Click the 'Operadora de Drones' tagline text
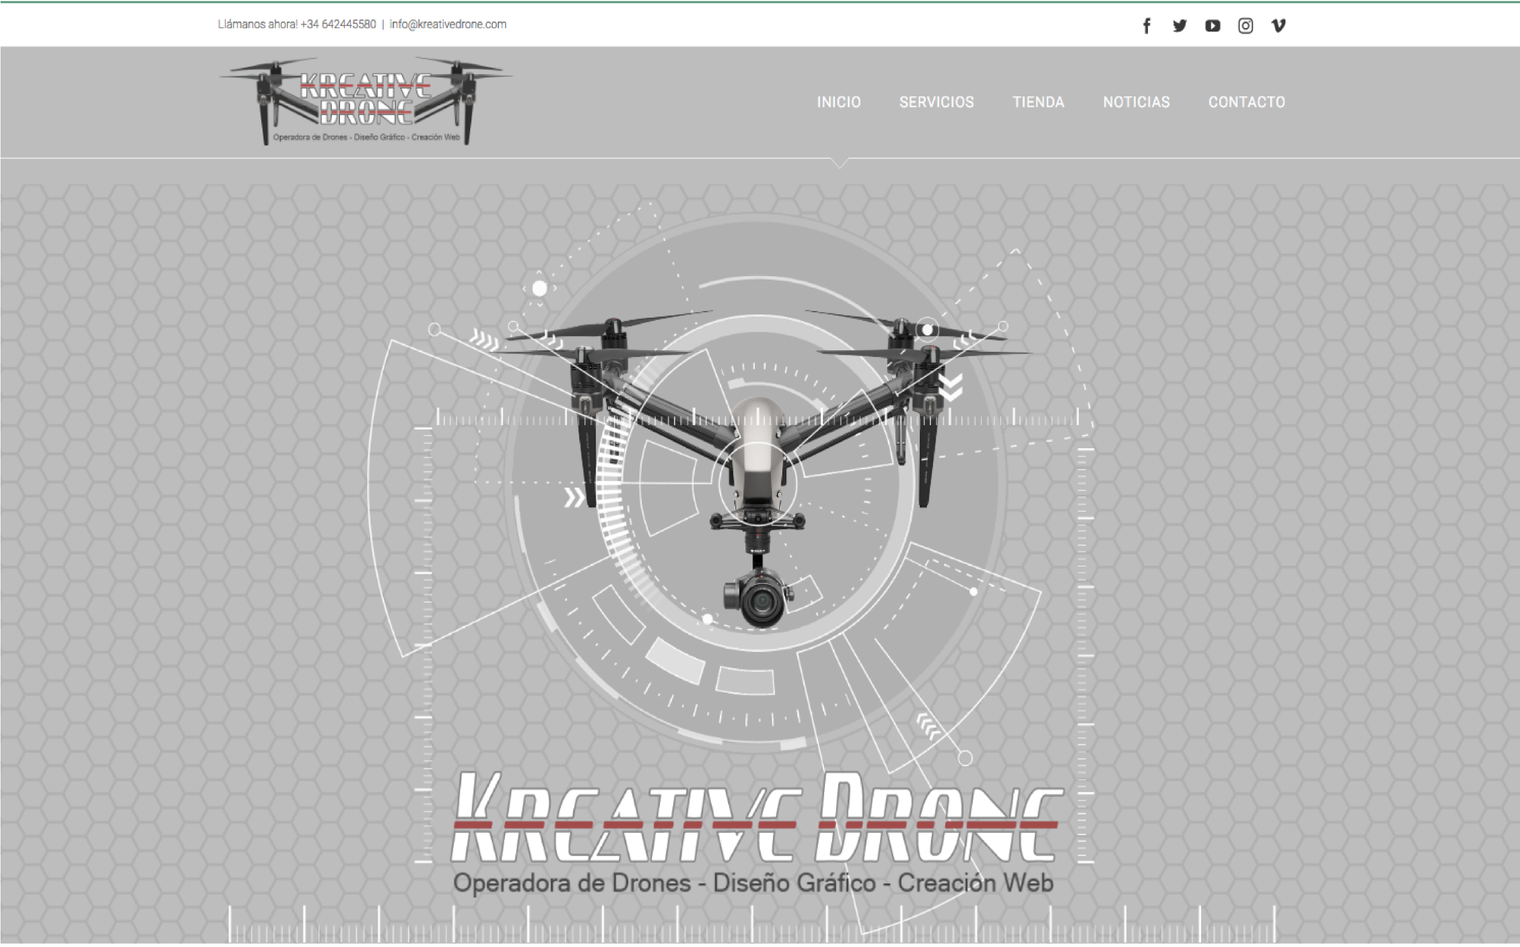The height and width of the screenshot is (947, 1520). (x=753, y=882)
